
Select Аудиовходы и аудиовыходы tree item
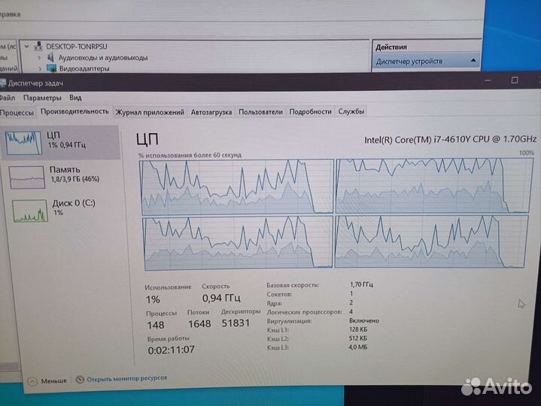pos(103,58)
